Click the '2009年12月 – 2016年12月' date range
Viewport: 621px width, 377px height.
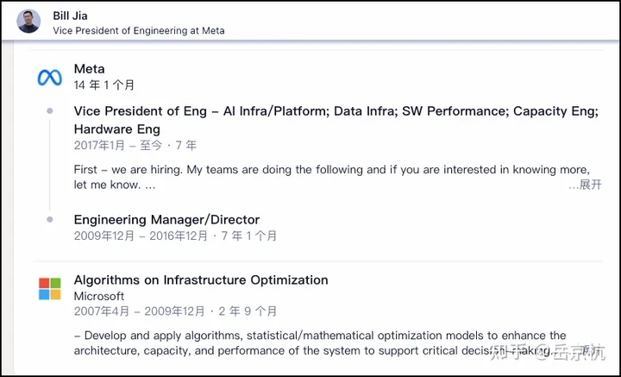(175, 236)
